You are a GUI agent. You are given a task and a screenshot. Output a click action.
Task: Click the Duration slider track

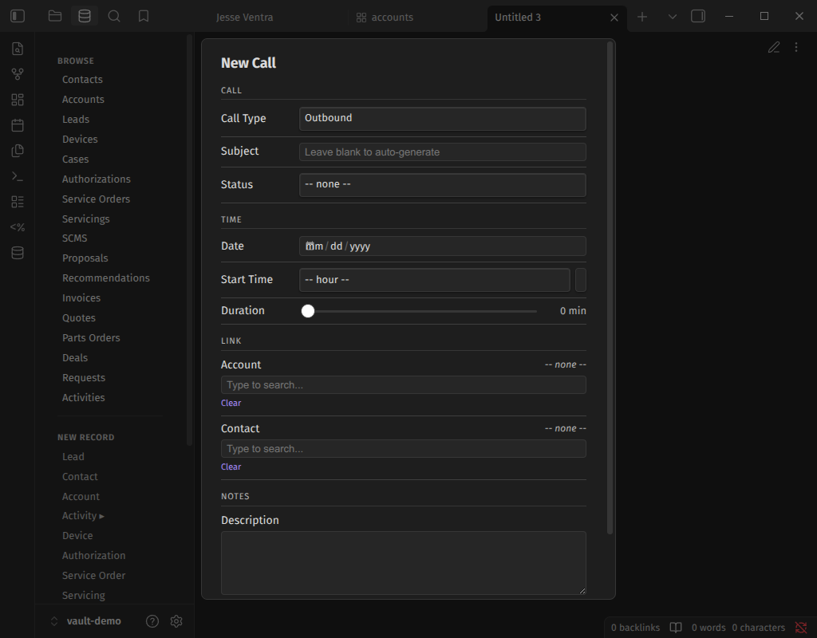coord(419,311)
